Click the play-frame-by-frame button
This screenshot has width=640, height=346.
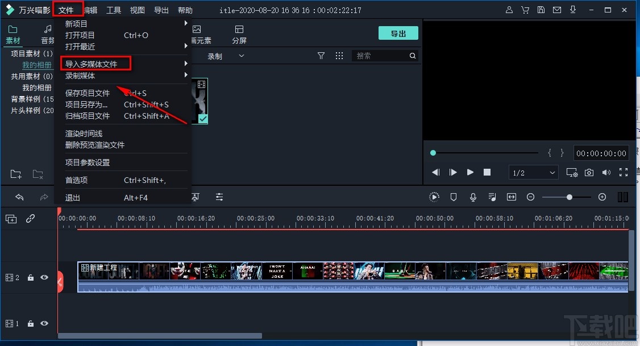coord(453,172)
